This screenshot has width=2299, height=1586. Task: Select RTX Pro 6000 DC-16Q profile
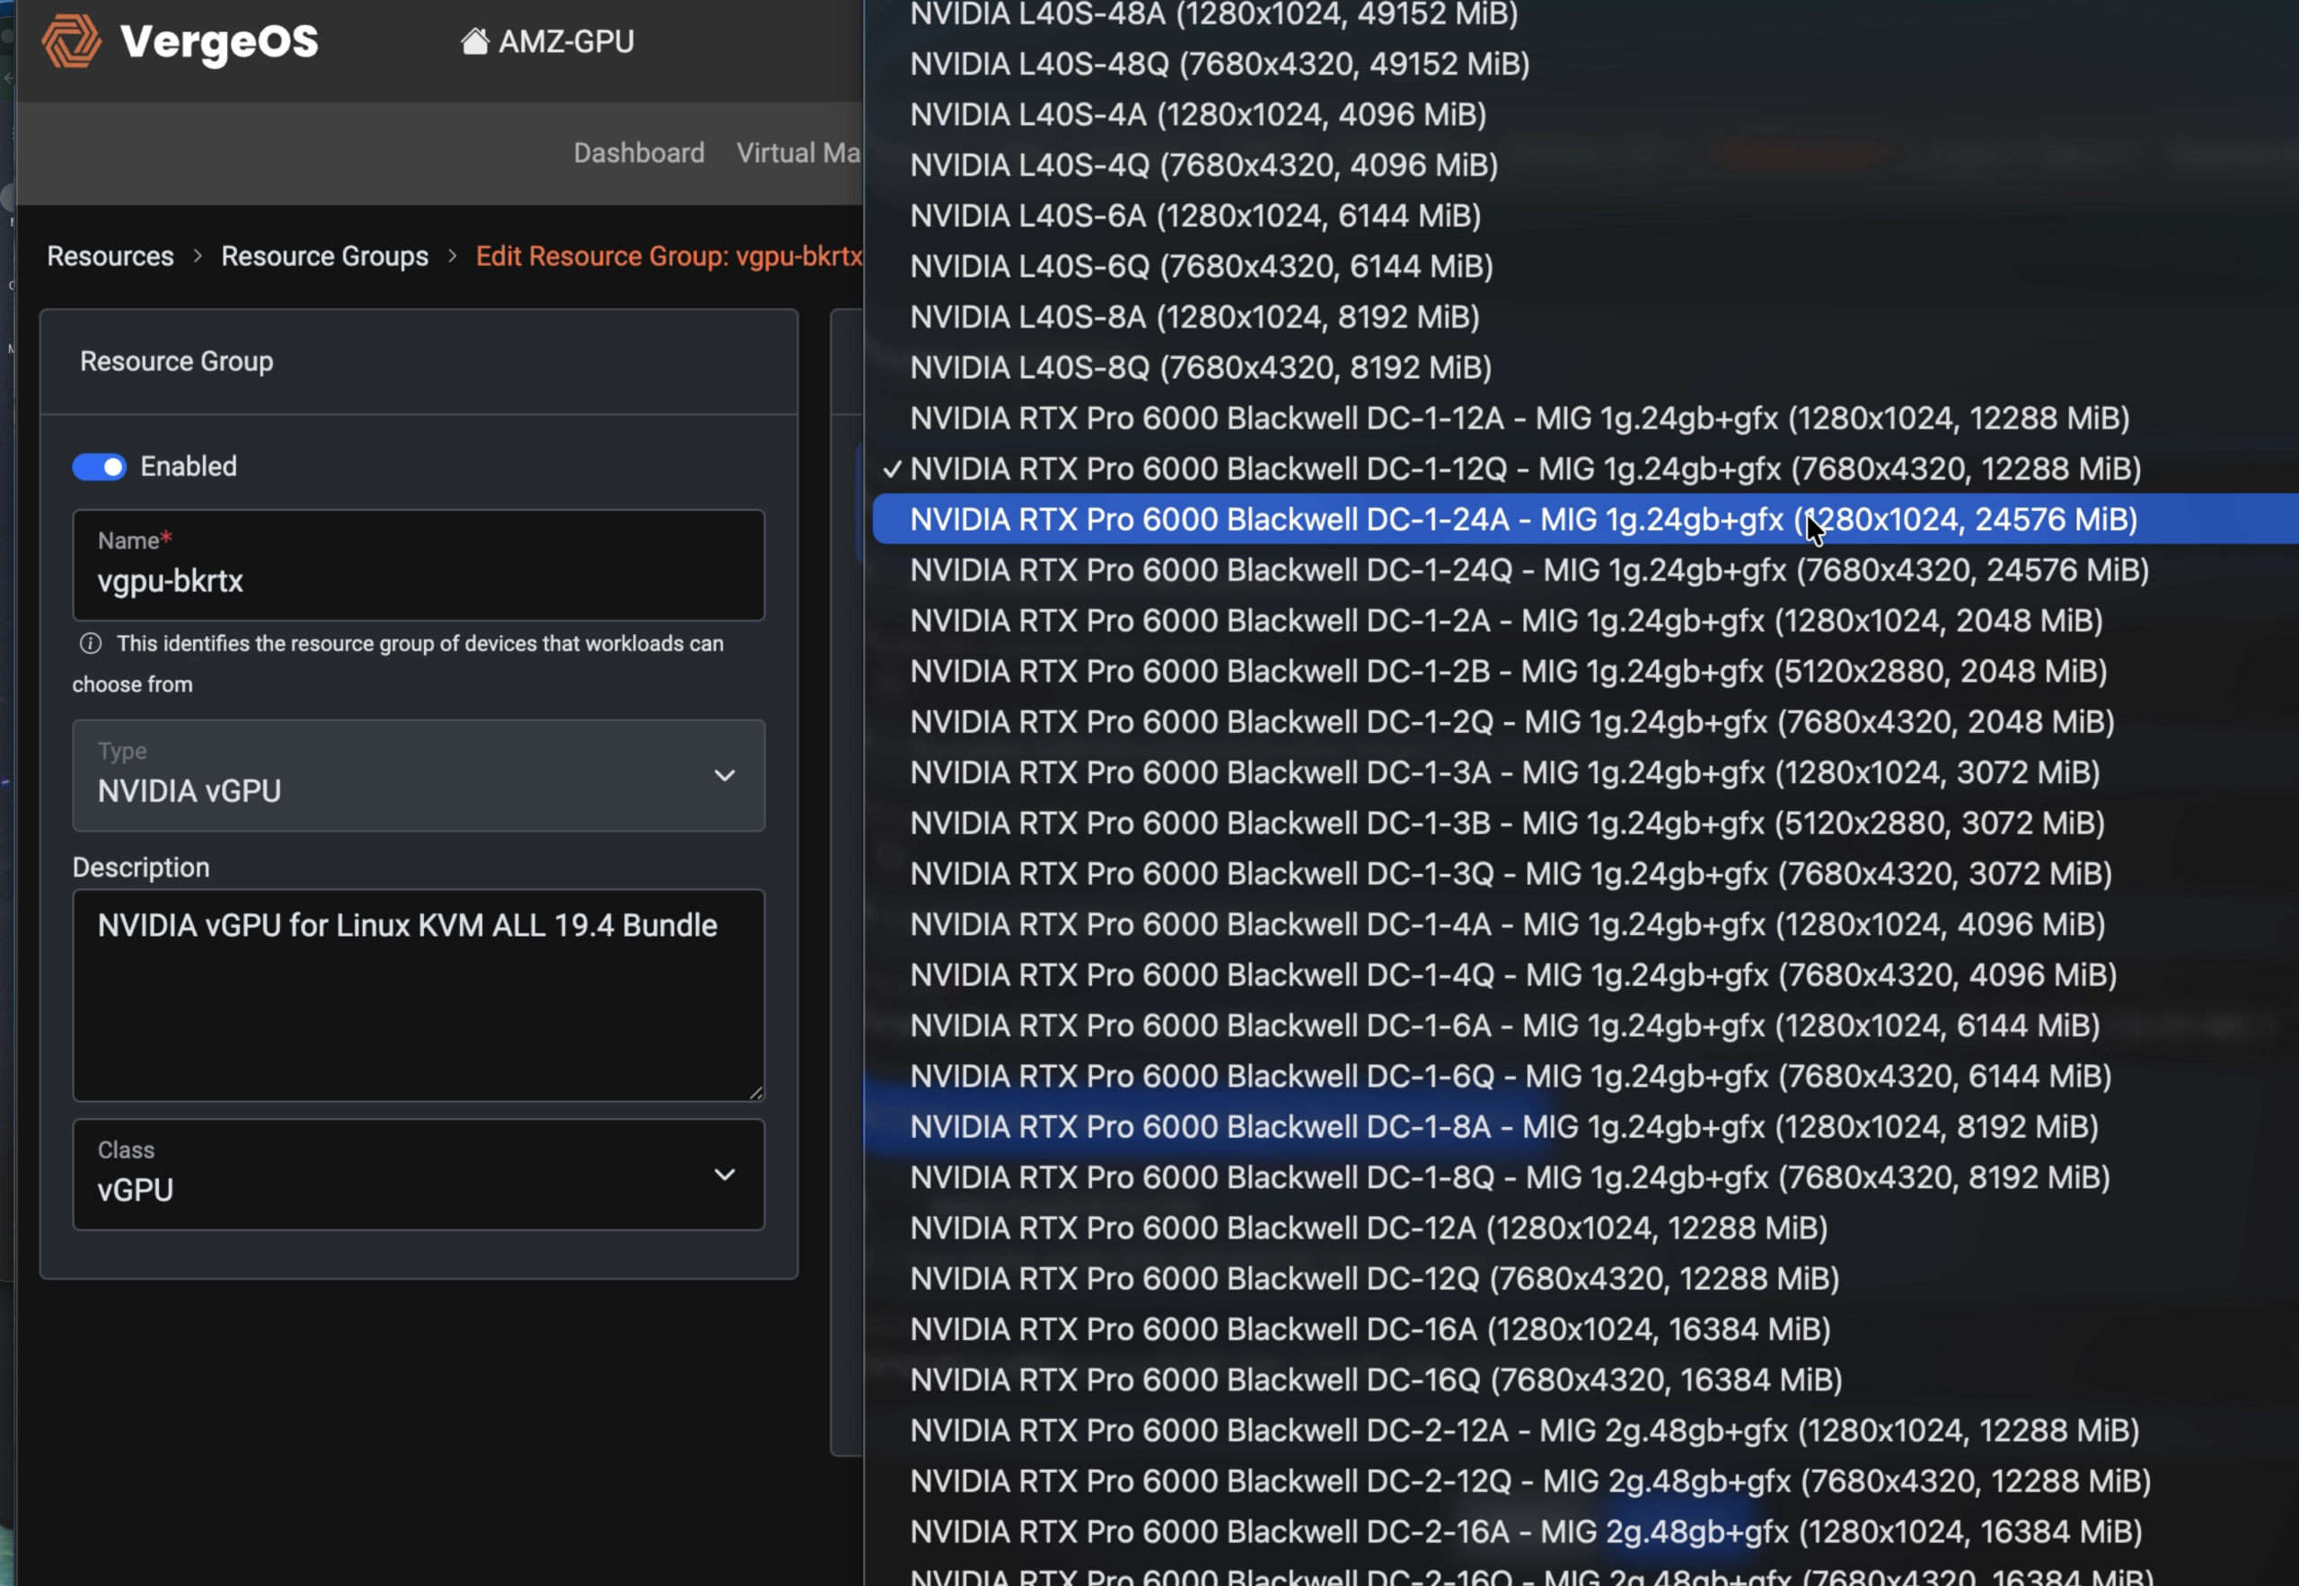click(x=1375, y=1379)
